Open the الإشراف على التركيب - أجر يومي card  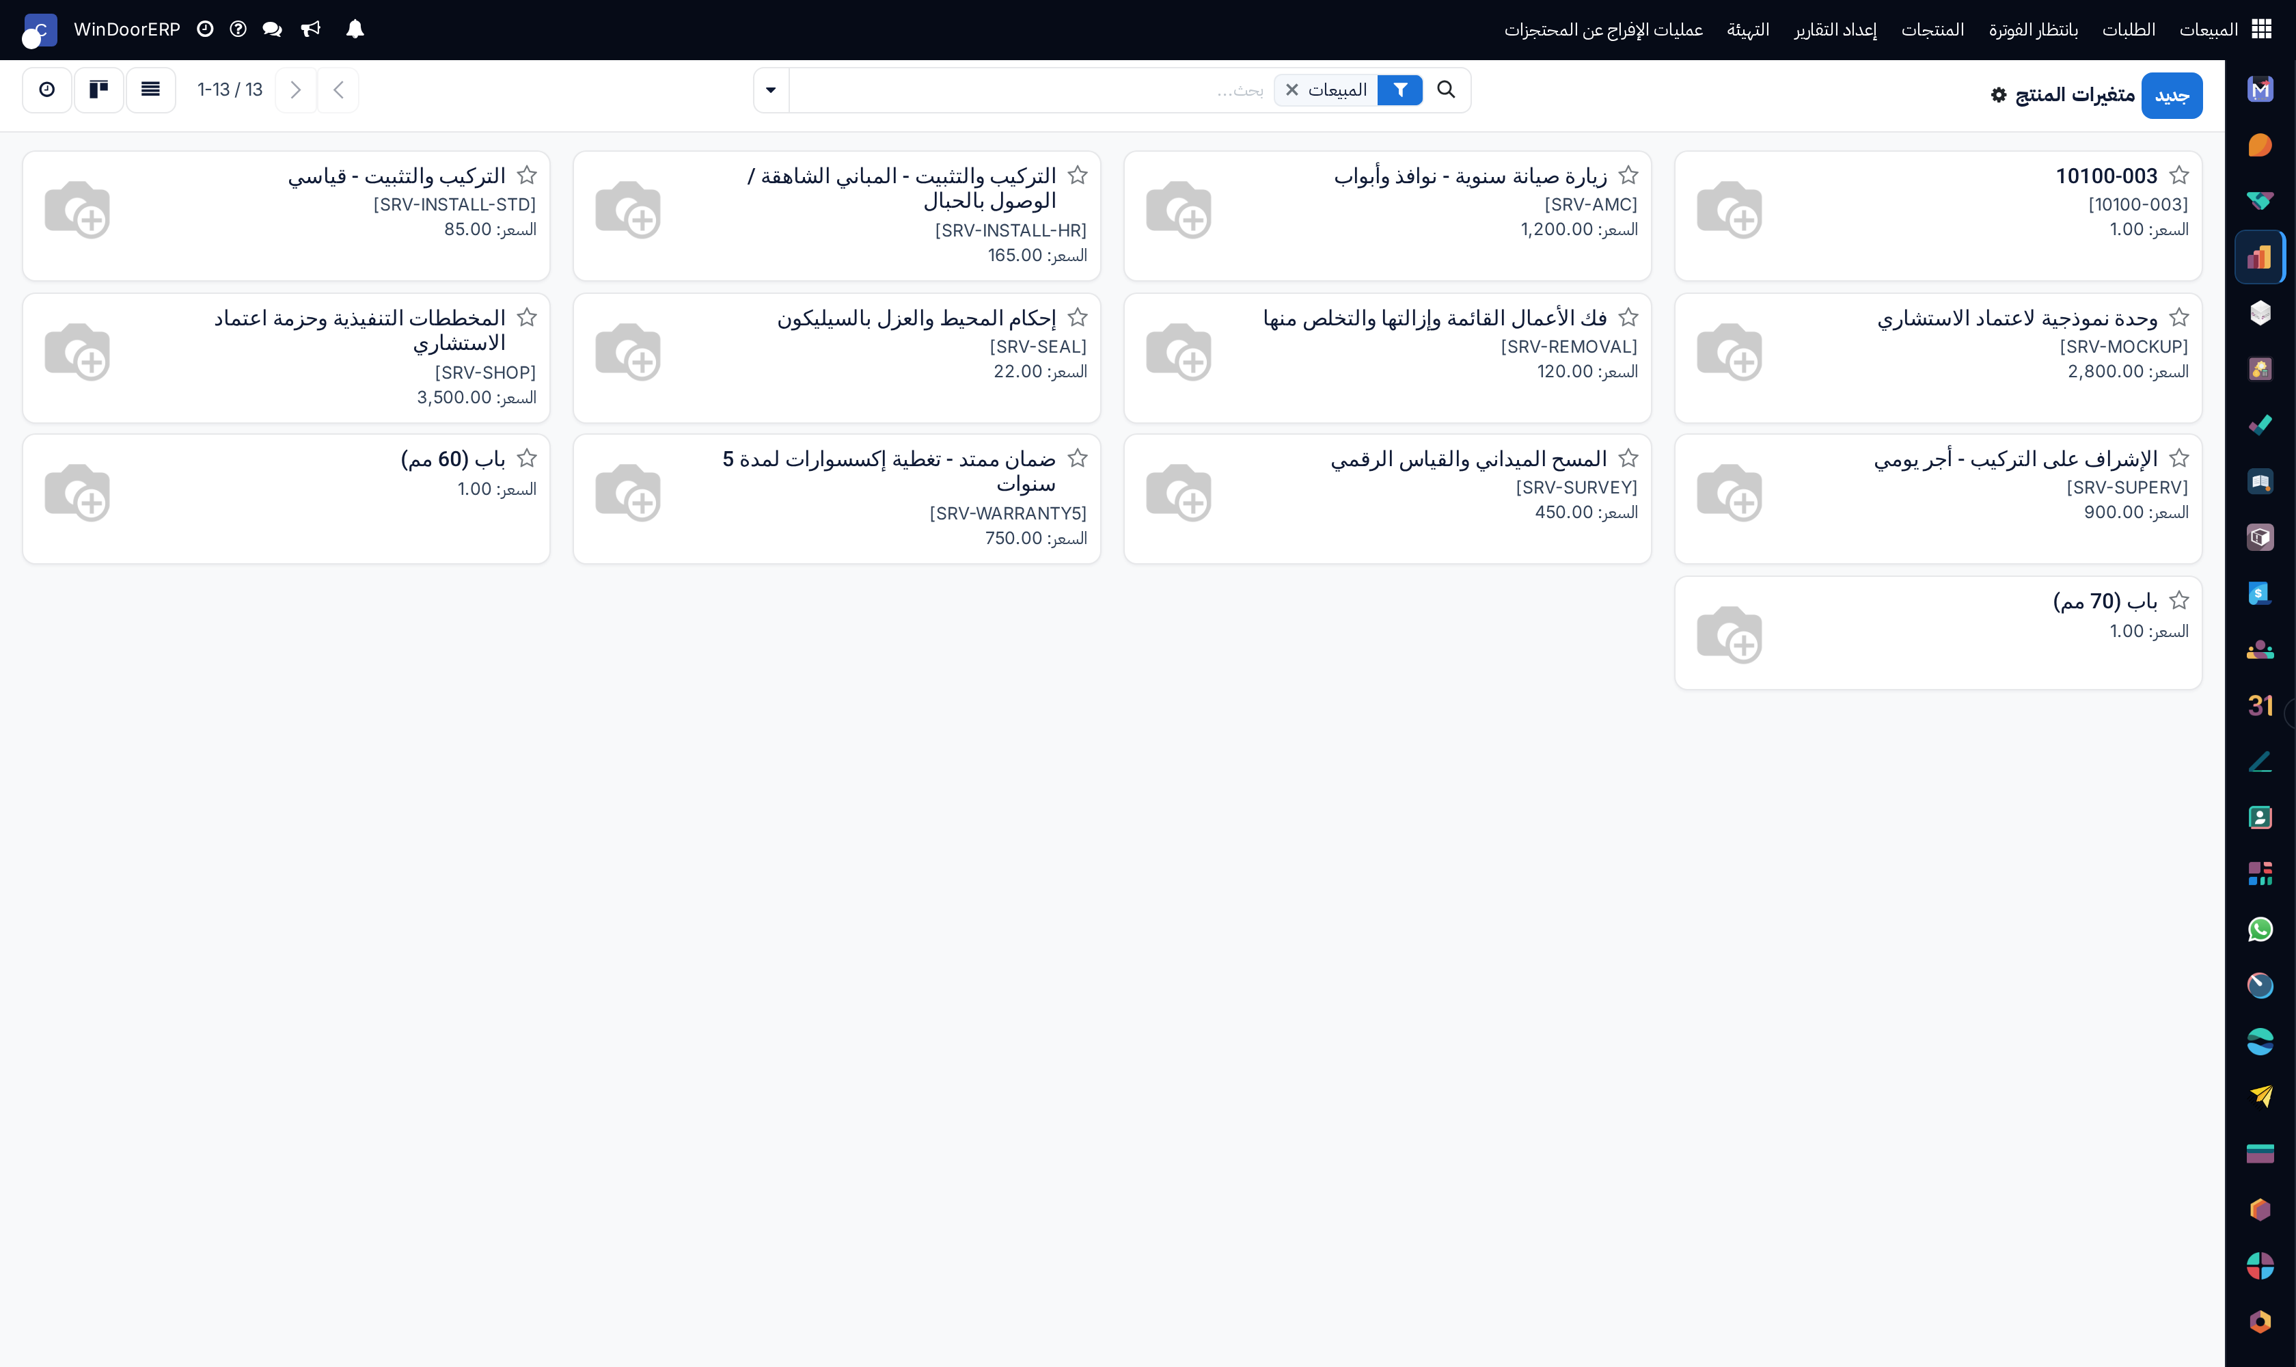[1938, 499]
